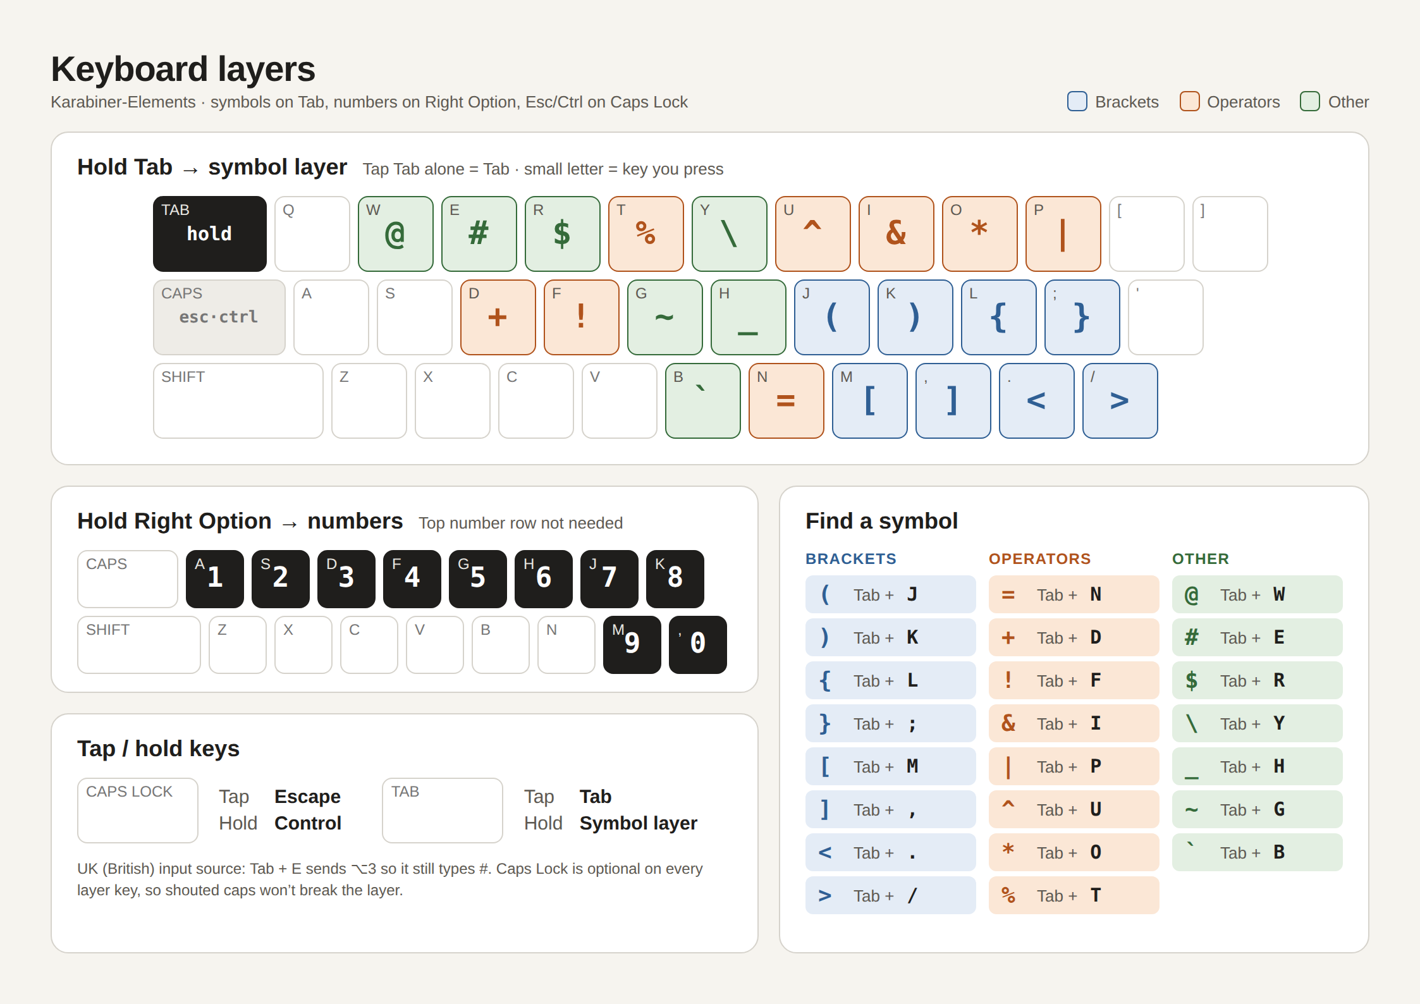Click the TAB key in Tap / hold keys
1420x1004 pixels.
442,810
